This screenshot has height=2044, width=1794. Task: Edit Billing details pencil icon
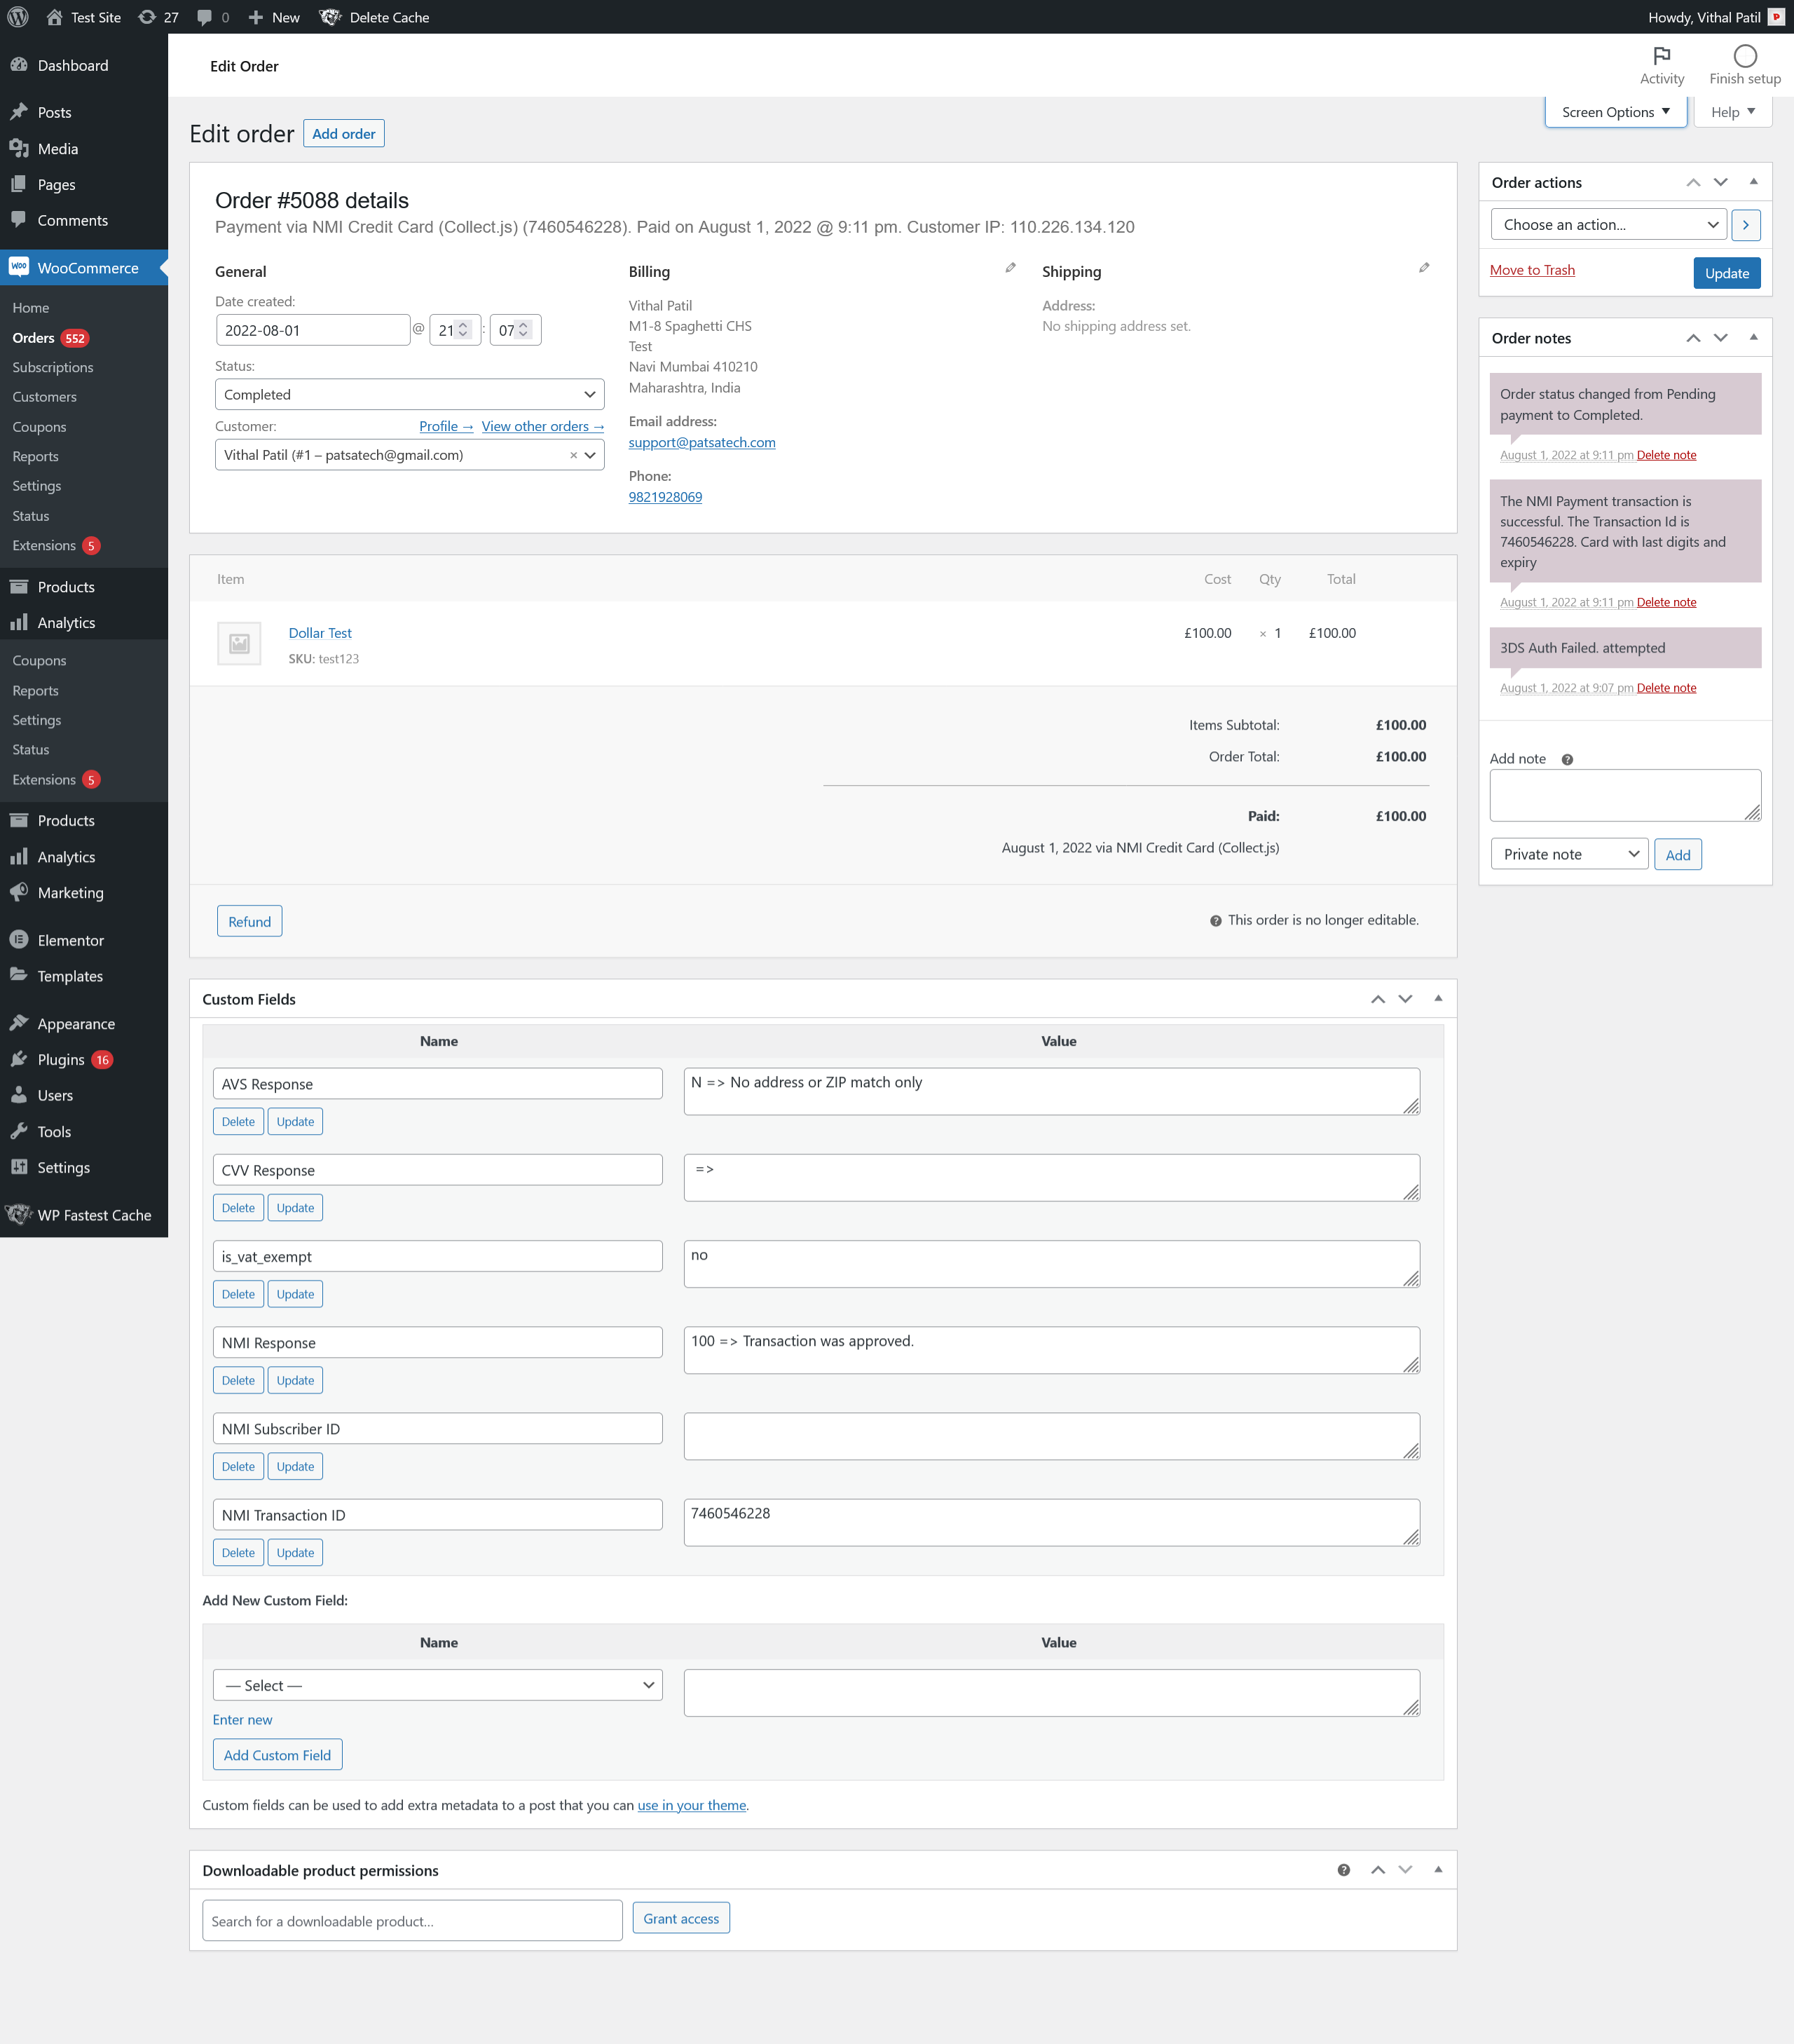[x=1010, y=268]
